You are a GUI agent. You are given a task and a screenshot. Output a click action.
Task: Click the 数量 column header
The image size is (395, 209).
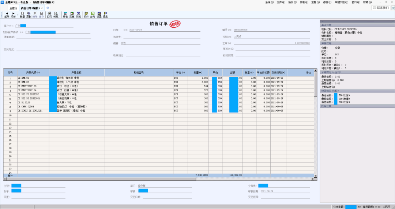pos(198,72)
